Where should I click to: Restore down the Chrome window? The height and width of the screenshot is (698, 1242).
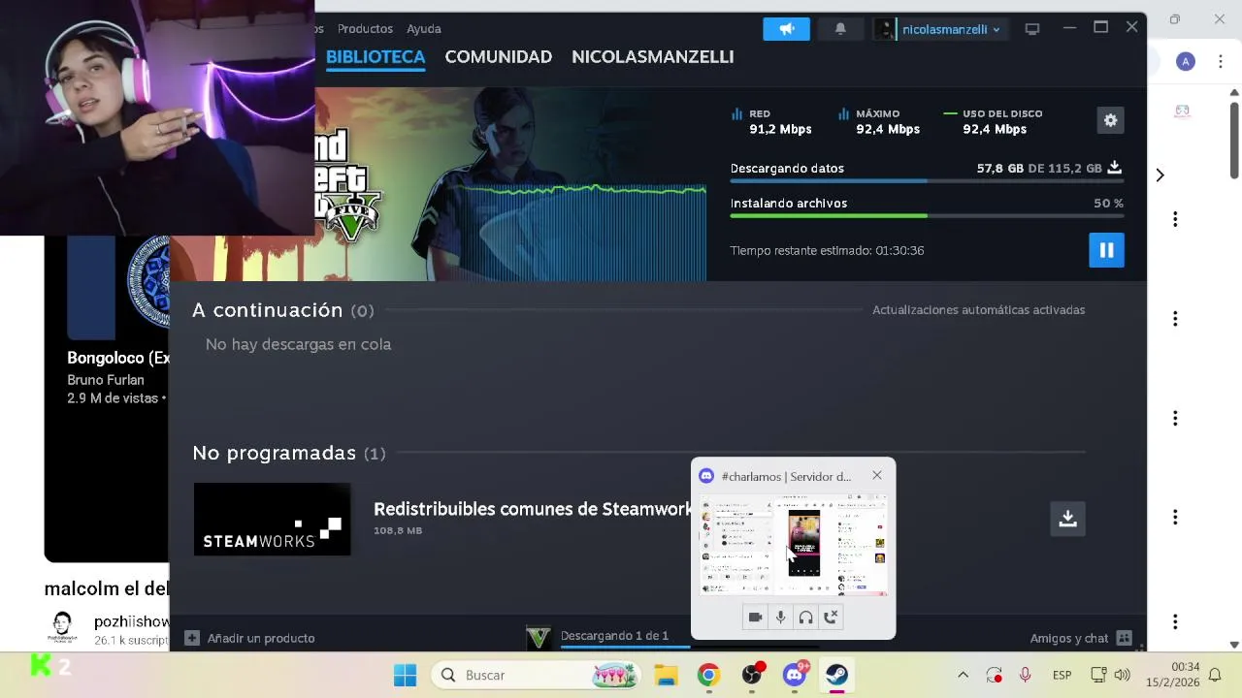coord(1175,19)
